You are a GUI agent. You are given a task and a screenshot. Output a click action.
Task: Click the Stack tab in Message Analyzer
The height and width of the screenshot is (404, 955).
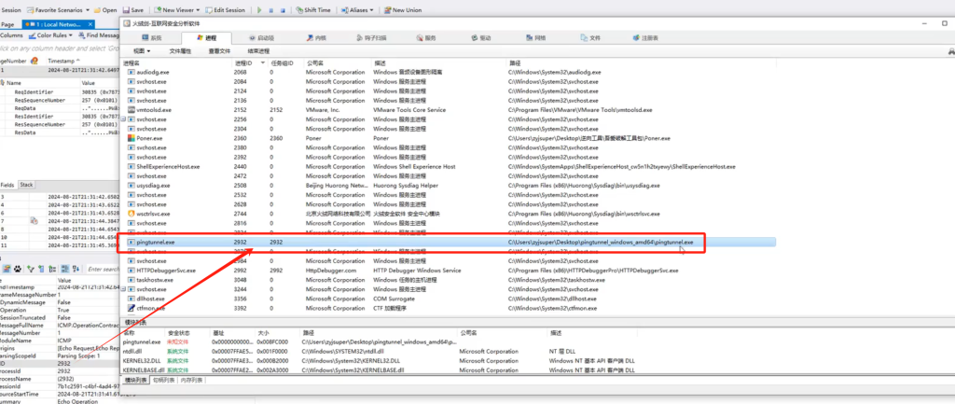point(26,185)
